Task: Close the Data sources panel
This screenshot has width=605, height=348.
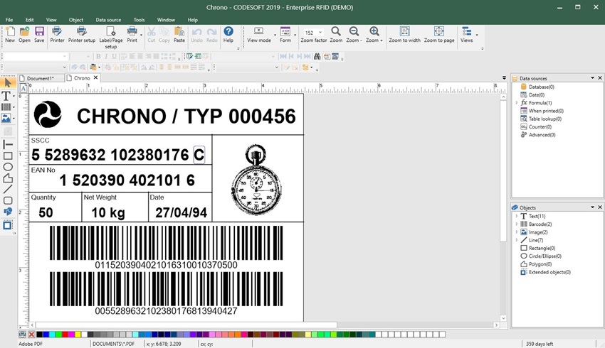Action: click(600, 78)
